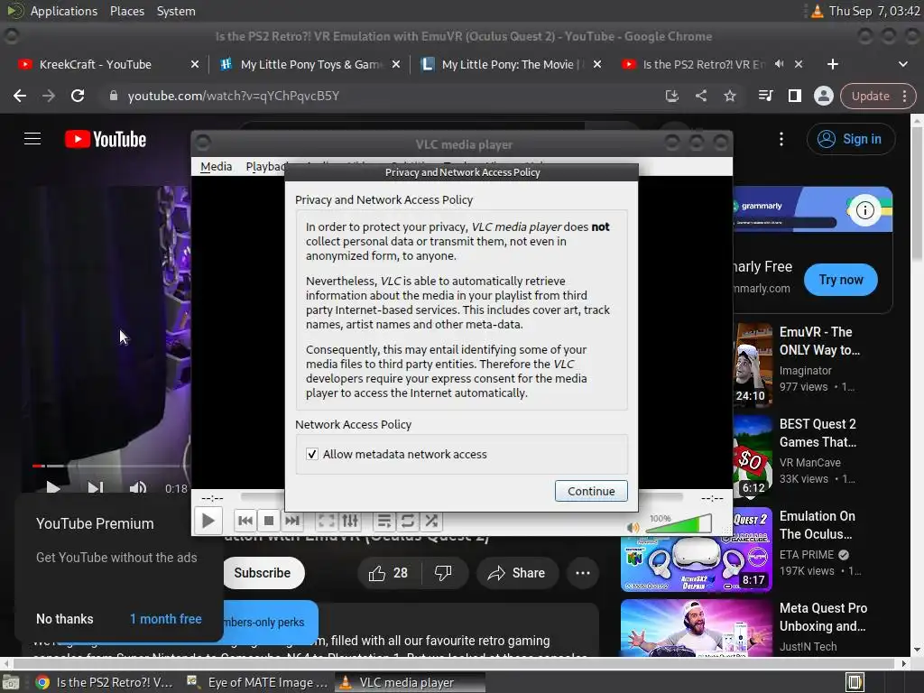924x693 pixels.
Task: Subscribe to the channel
Action: coord(263,573)
